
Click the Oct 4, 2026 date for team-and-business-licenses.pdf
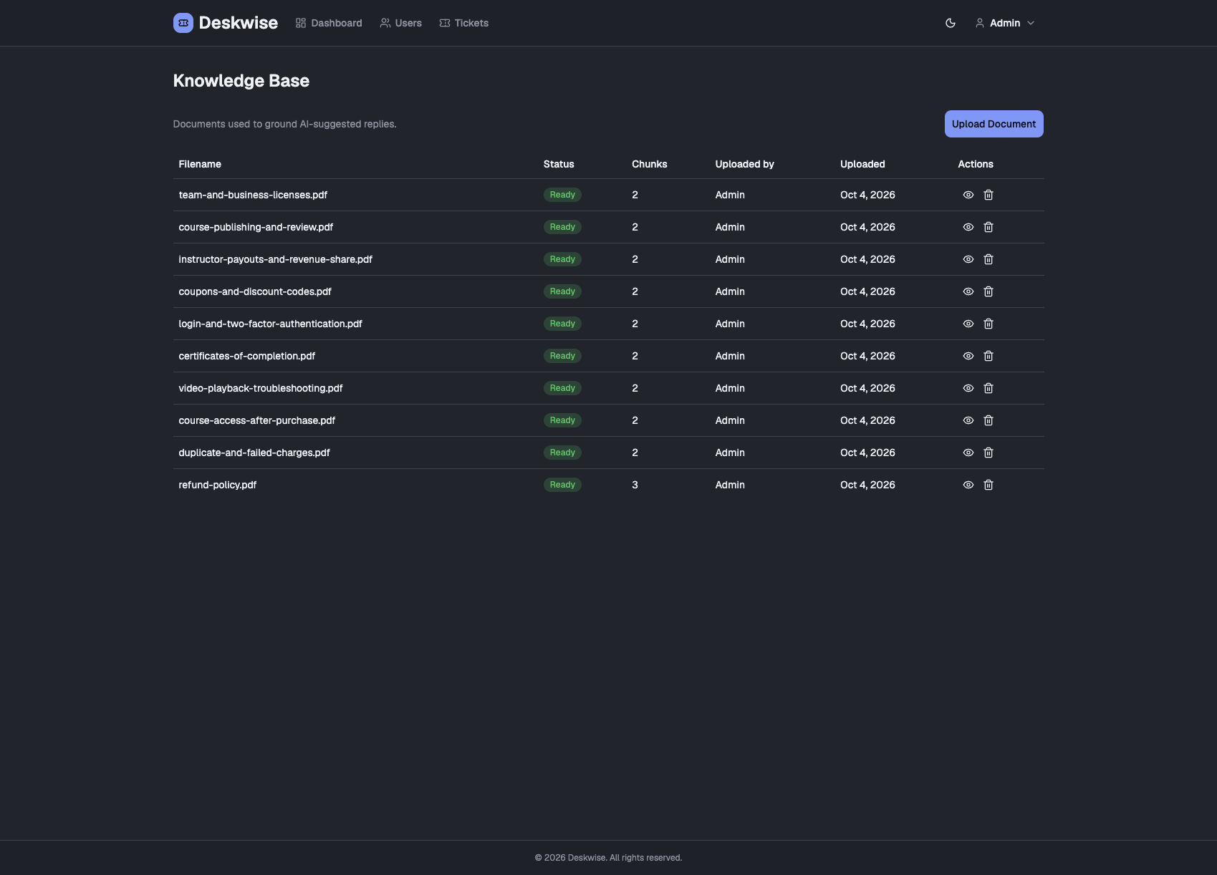click(867, 195)
